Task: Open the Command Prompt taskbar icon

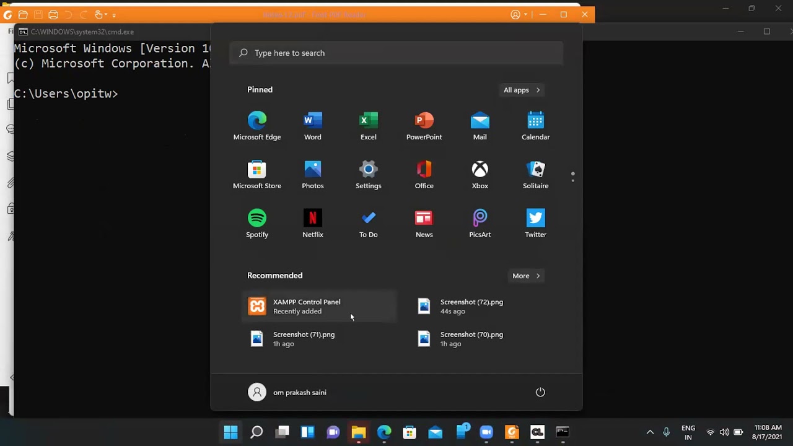Action: click(563, 432)
